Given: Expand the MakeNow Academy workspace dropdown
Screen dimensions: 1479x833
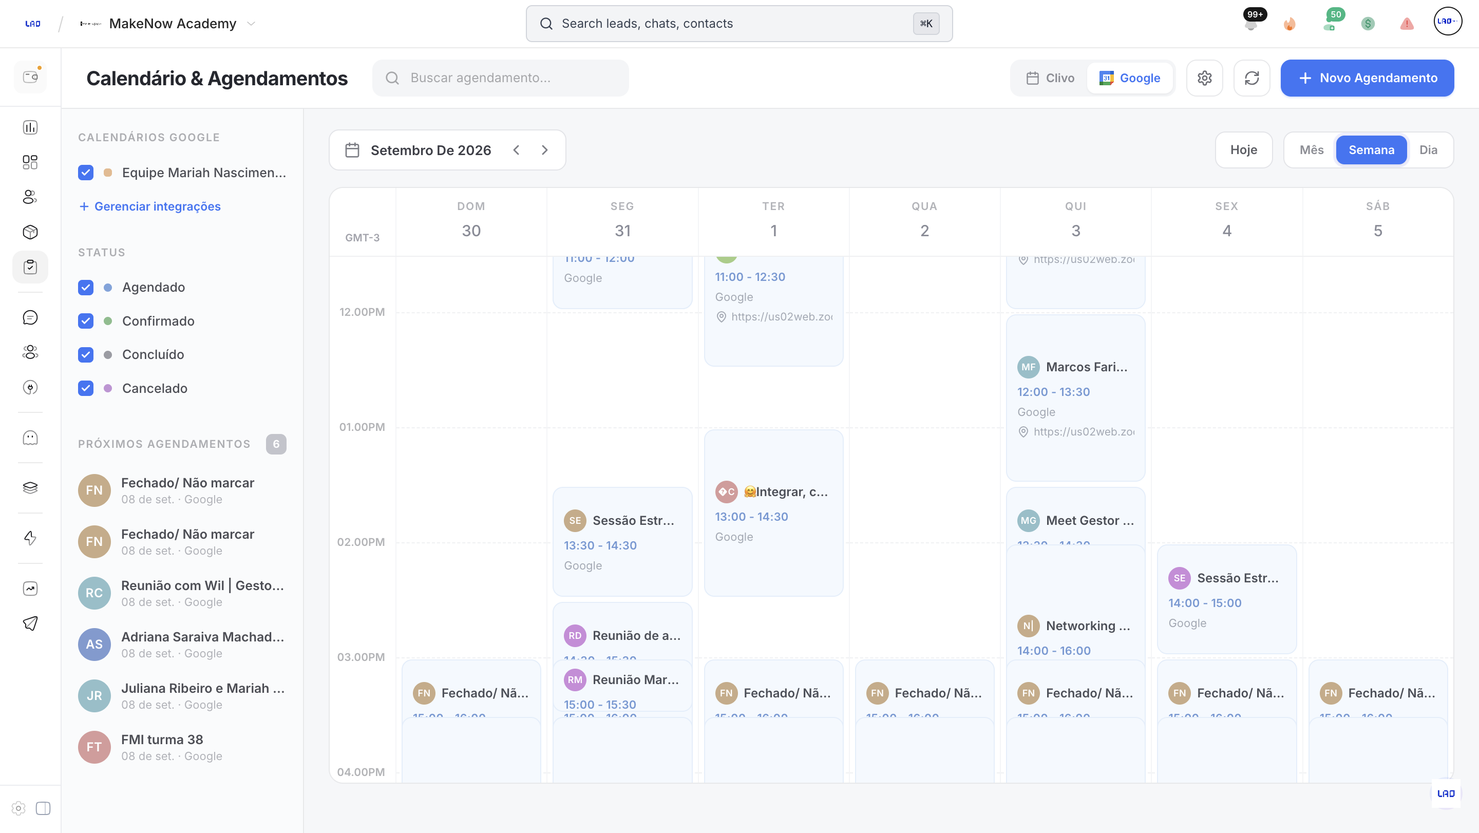Looking at the screenshot, I should (x=251, y=24).
